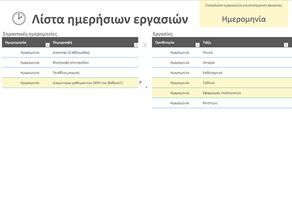Select the Ιστορία class cell
The image size is (292, 224).
pos(246,63)
